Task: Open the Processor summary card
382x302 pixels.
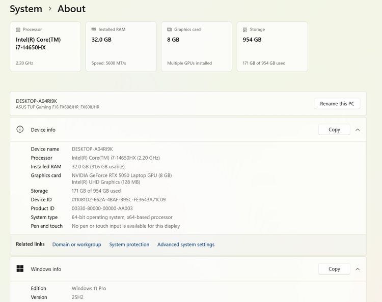Action: point(45,47)
